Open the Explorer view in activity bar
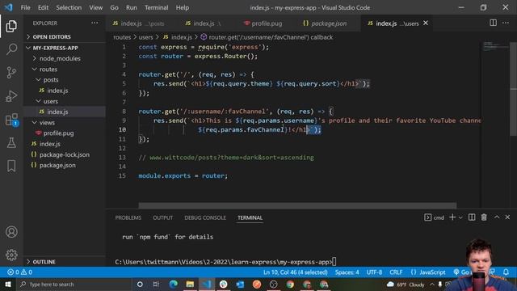The image size is (517, 291). [x=11, y=26]
